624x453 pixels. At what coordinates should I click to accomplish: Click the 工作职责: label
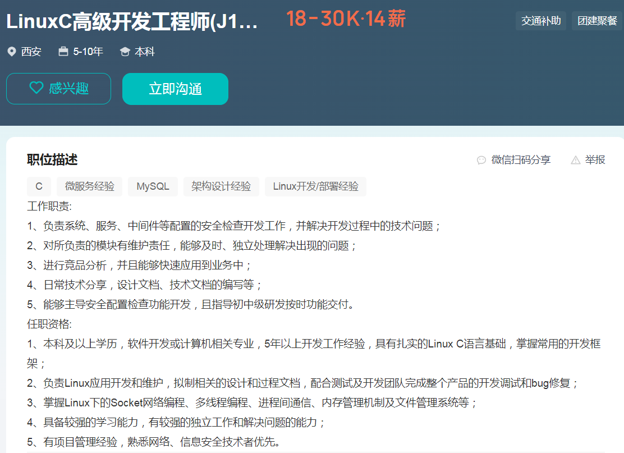click(x=49, y=206)
